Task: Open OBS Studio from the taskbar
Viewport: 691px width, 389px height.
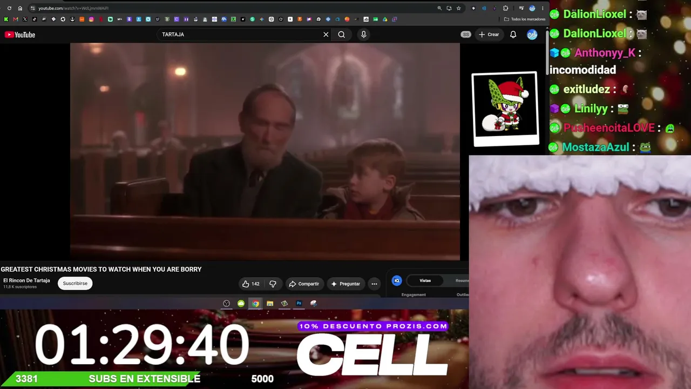Action: (227, 304)
